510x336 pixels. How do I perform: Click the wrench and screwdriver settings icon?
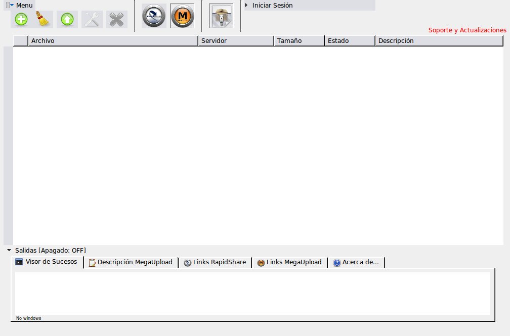[x=92, y=20]
